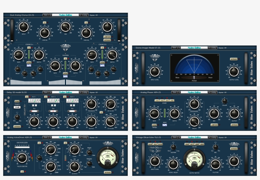Screen dimensions: 260x180
Task: Select Panner waveform shape icon in Chorus
Action: point(65,77)
